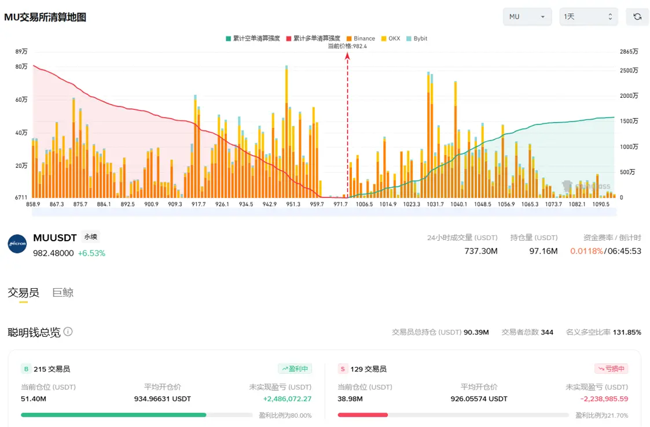
Task: Open the 1天 time range selector
Action: [588, 17]
